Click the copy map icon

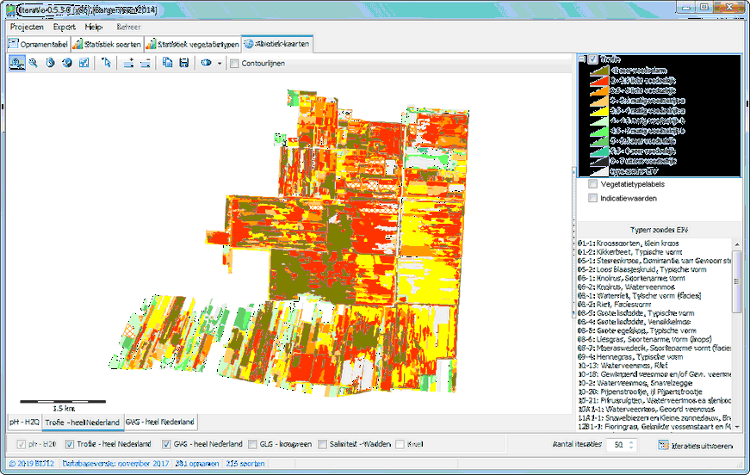(x=167, y=63)
